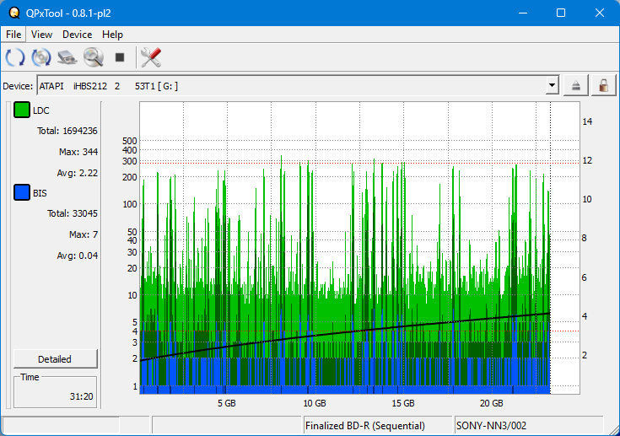Click the window resize grip at corner

[614, 430]
